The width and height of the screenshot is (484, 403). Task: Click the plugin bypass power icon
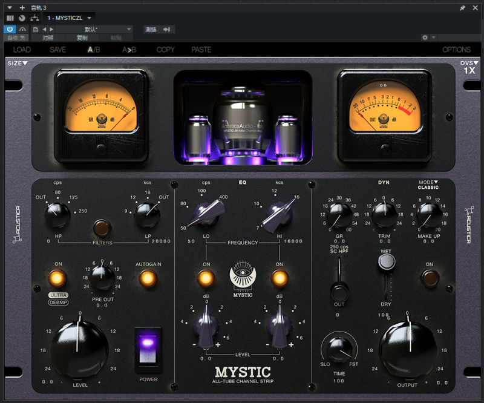click(x=10, y=29)
